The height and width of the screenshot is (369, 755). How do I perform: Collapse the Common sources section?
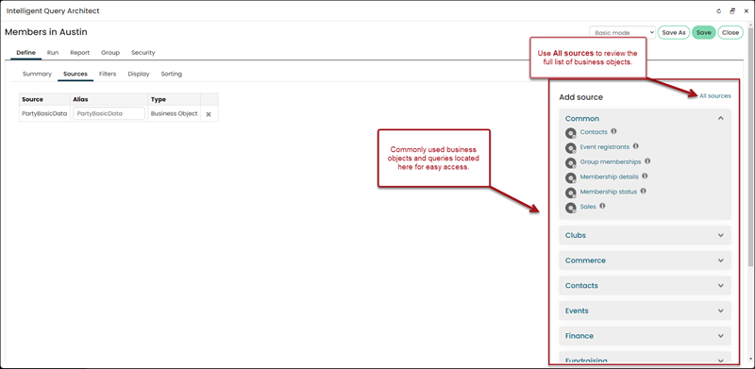click(x=721, y=118)
